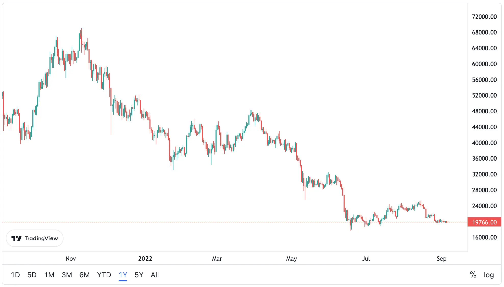Click the active 1Y range tab
This screenshot has height=287, width=504.
tap(123, 275)
